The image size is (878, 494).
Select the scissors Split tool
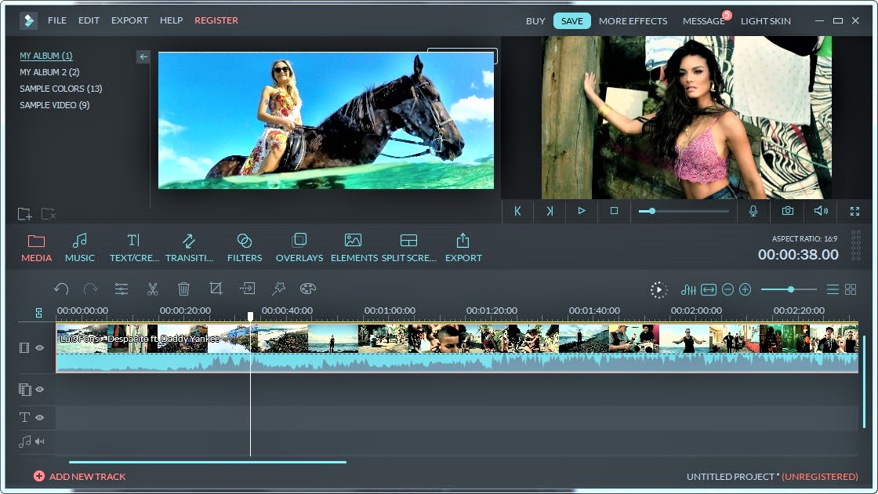point(152,289)
